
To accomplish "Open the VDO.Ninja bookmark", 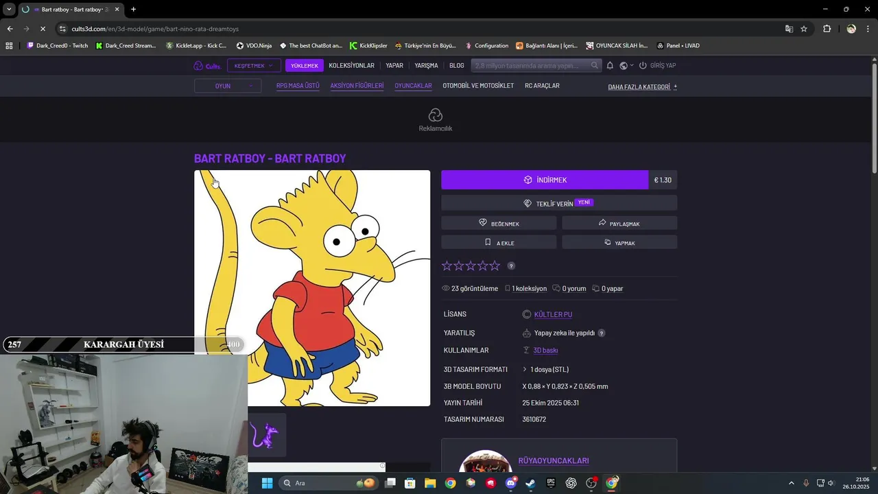I will pyautogui.click(x=254, y=46).
